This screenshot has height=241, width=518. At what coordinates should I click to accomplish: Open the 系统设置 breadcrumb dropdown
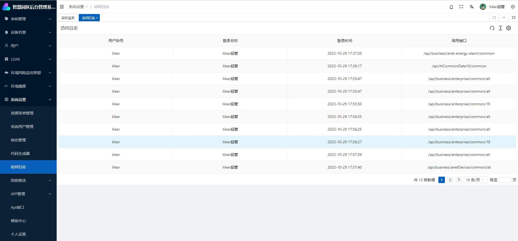click(x=78, y=7)
